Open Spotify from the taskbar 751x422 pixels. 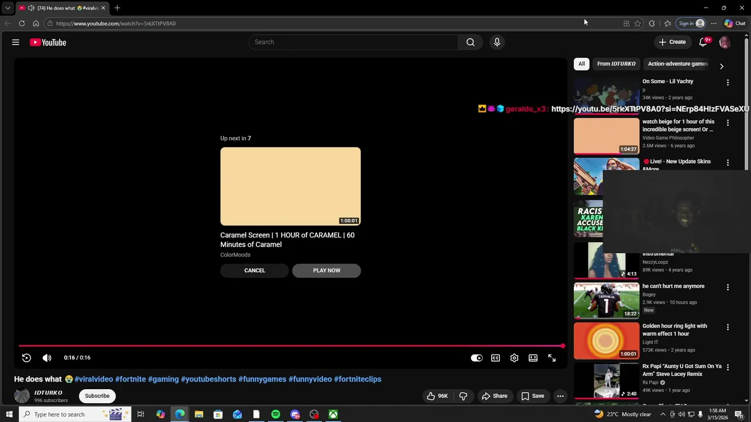coord(276,414)
